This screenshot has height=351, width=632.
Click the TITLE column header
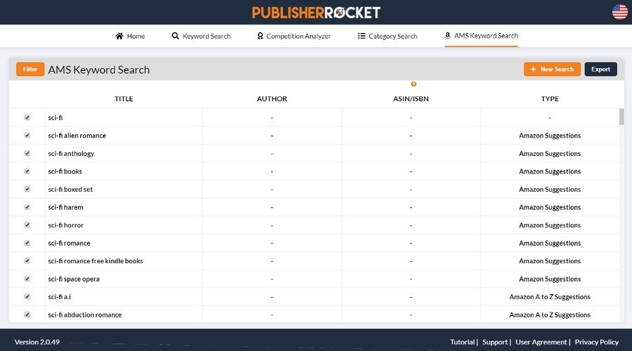pos(124,99)
